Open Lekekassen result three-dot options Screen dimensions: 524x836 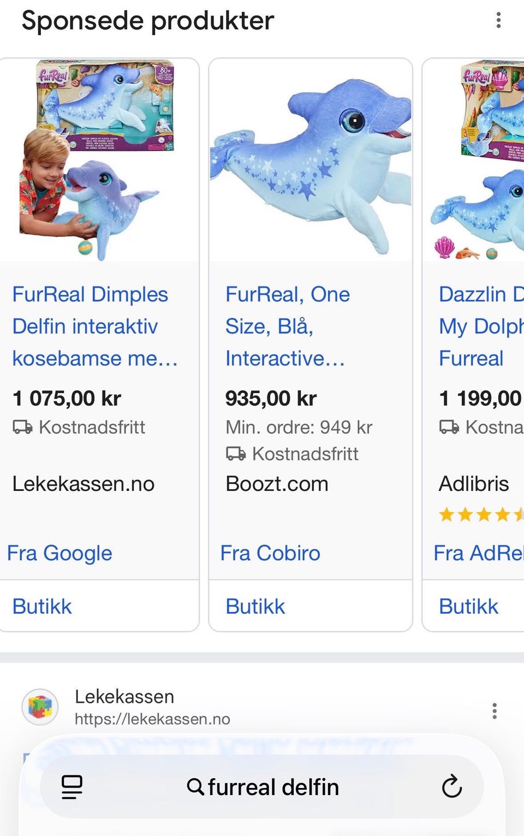(x=495, y=711)
